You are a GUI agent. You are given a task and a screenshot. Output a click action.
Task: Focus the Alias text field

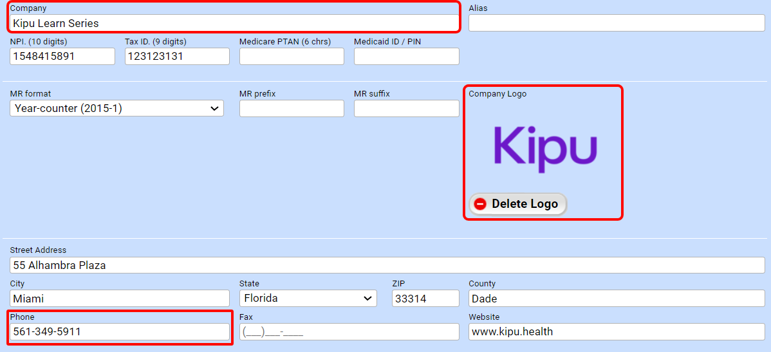[616, 23]
